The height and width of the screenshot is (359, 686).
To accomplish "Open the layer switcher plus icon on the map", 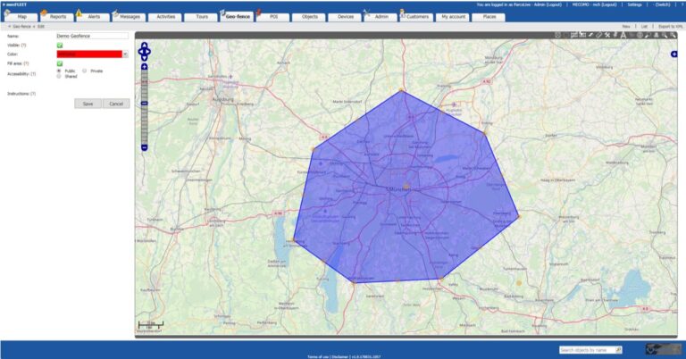I will coord(674,54).
